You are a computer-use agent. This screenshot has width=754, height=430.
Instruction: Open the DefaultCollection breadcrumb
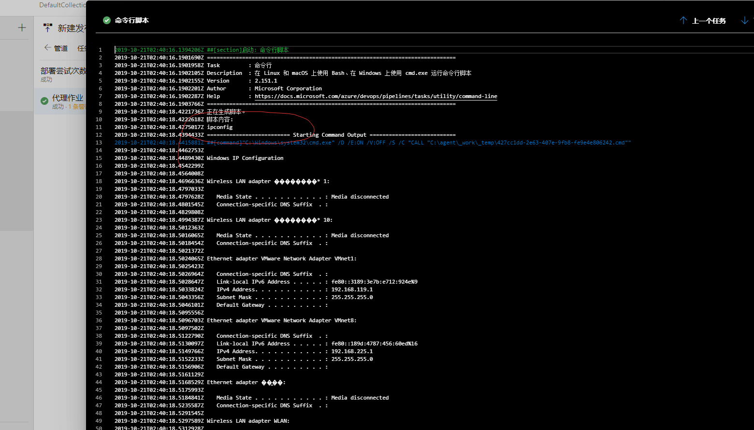[x=62, y=5]
